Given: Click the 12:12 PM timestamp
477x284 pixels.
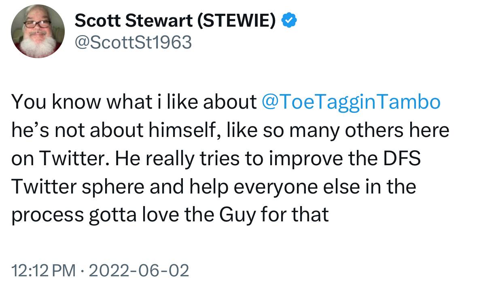Looking at the screenshot, I should [44, 270].
